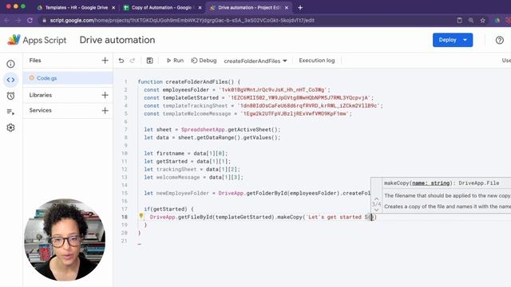Click the Drive automation project title
The height and width of the screenshot is (287, 511).
[x=117, y=40]
